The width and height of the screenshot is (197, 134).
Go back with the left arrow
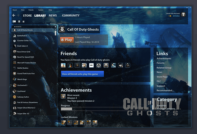tap(14, 15)
